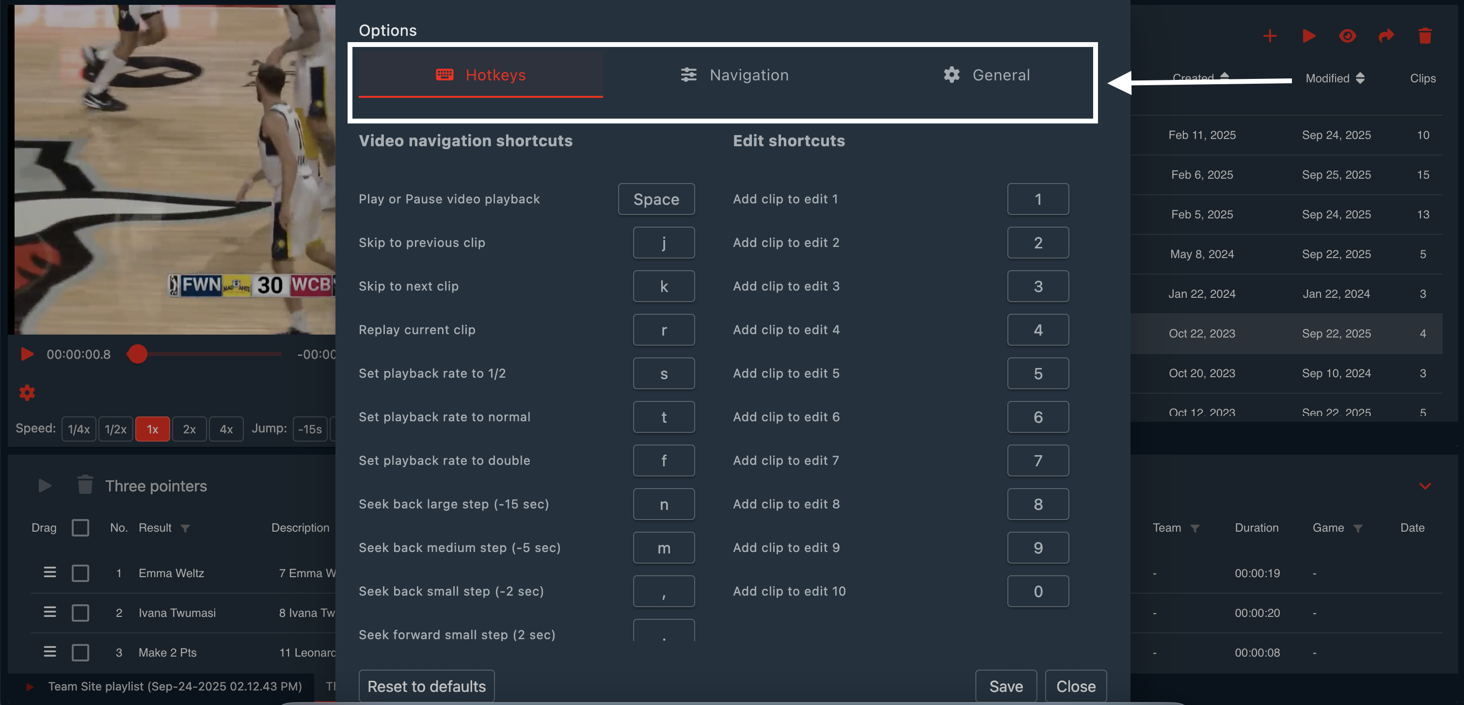This screenshot has width=1464, height=705.
Task: Click the Reset to defaults button
Action: coord(426,686)
